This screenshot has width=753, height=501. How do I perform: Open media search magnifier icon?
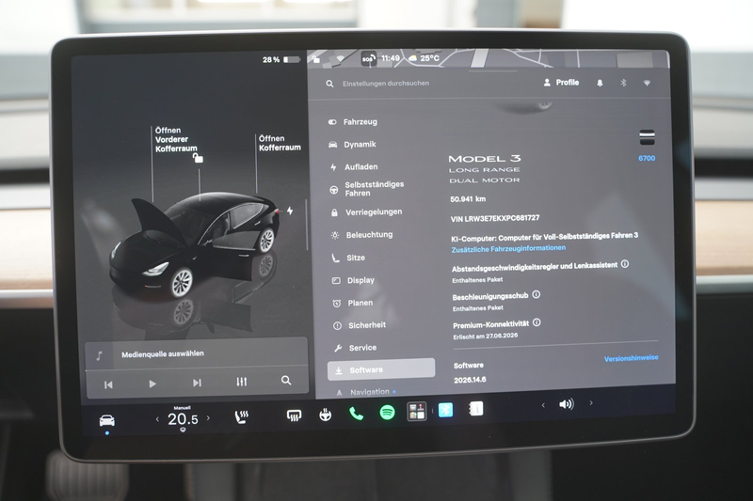286,381
